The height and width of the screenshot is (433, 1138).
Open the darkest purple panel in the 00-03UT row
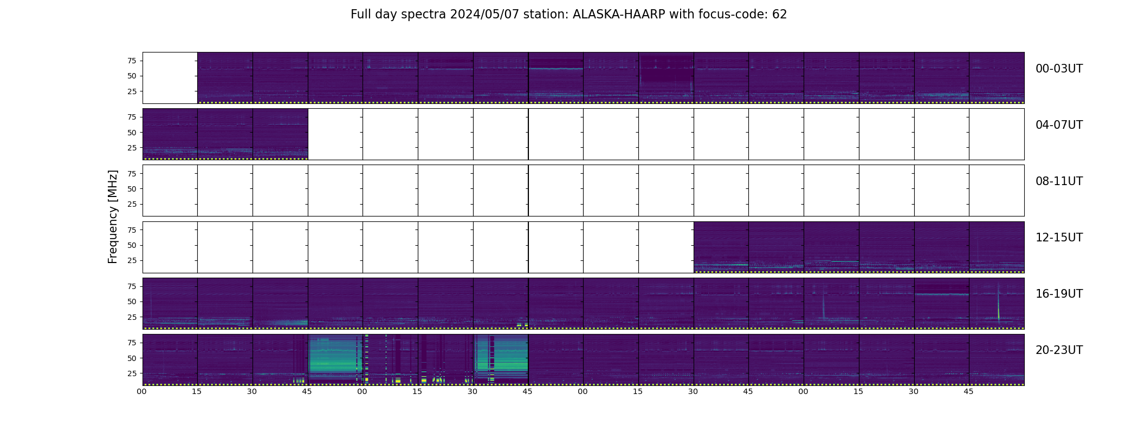(x=666, y=78)
